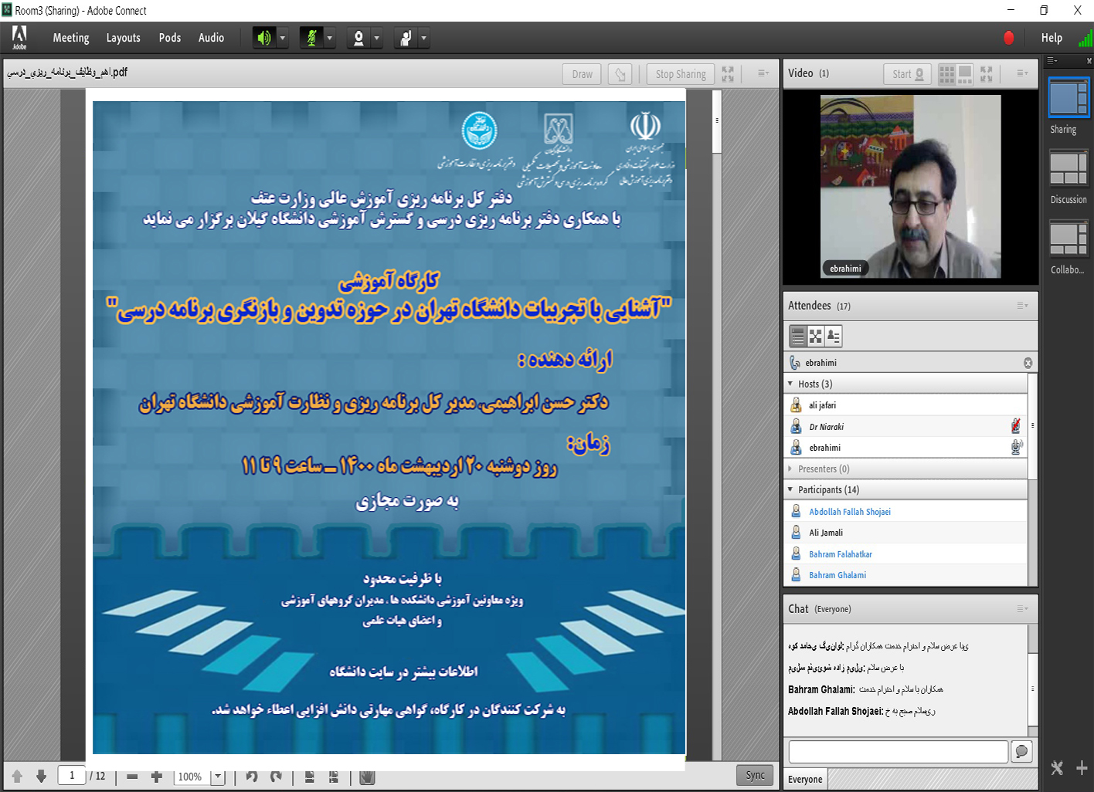Toggle the green microphone button
Image resolution: width=1094 pixels, height=792 pixels.
point(311,38)
